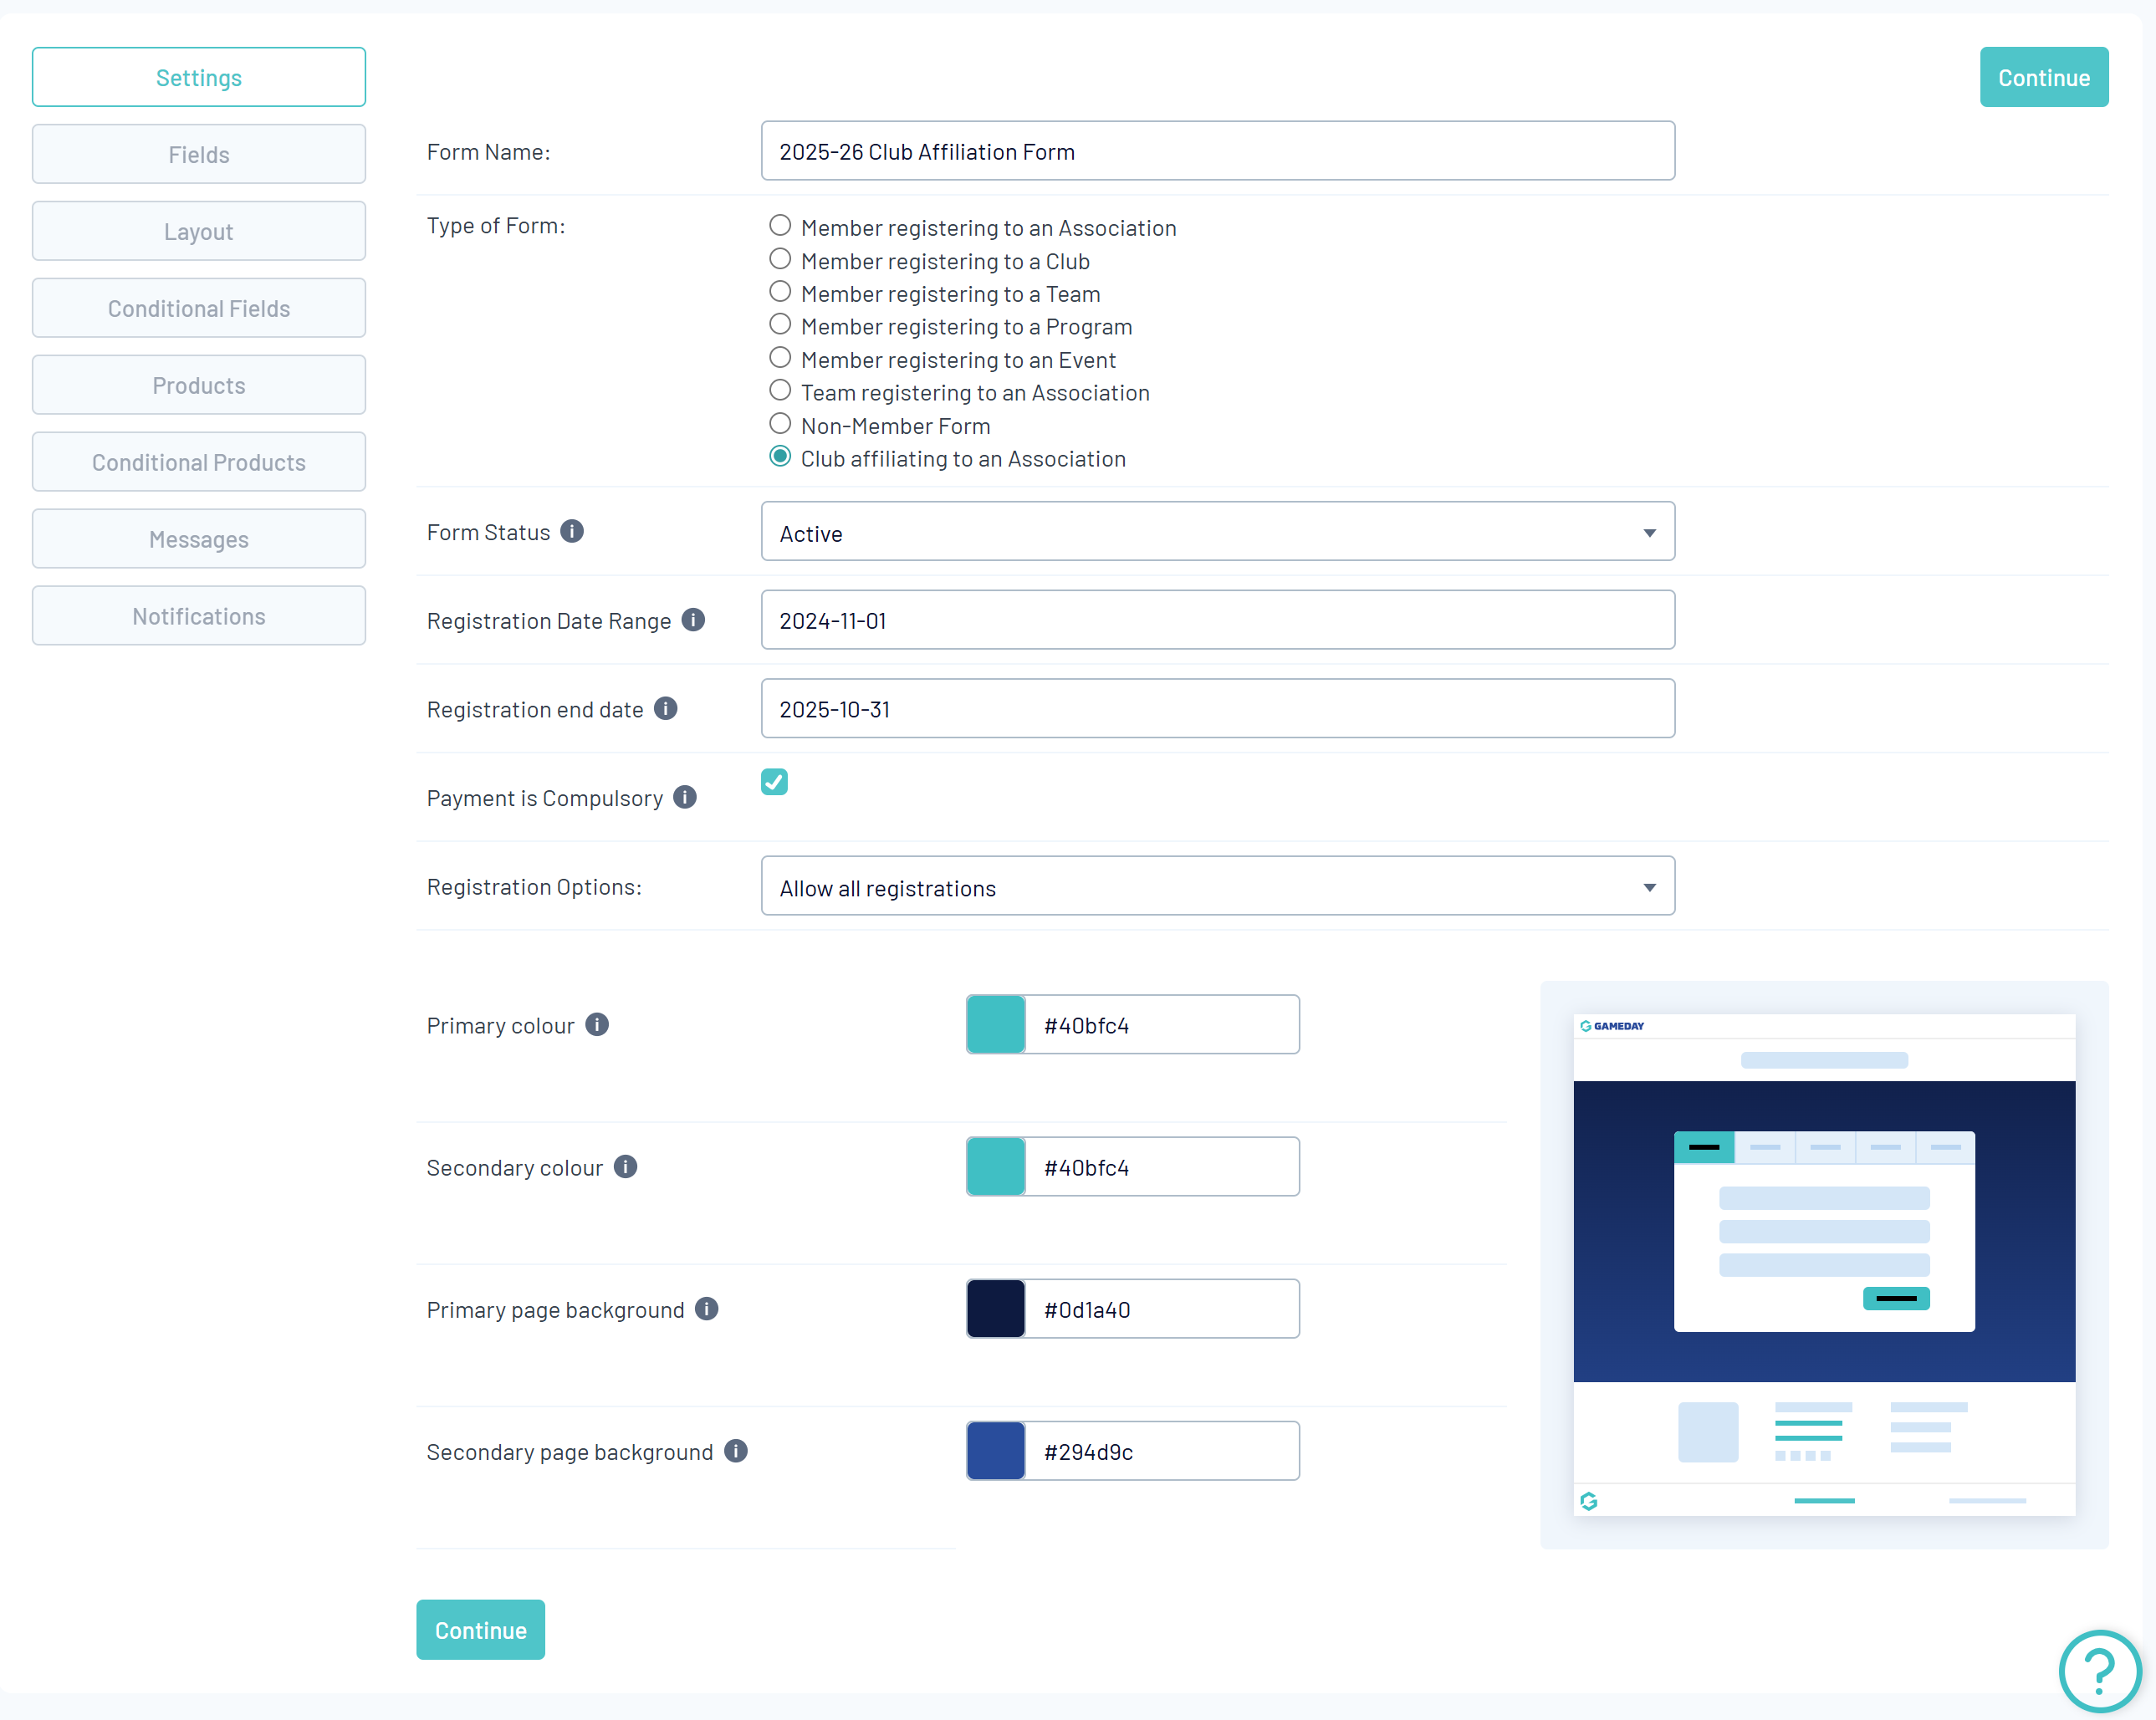
Task: Switch to the Fields tab
Action: (199, 155)
